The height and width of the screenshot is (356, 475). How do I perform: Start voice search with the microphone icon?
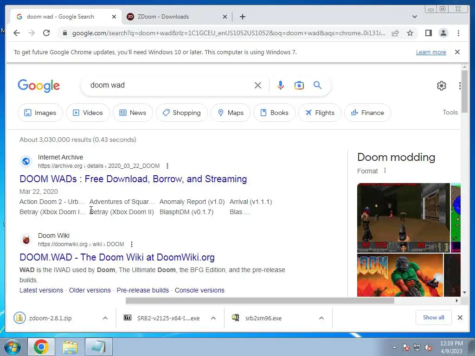click(x=281, y=85)
